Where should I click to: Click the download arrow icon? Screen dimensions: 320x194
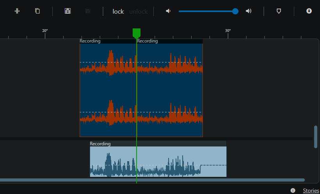click(309, 11)
